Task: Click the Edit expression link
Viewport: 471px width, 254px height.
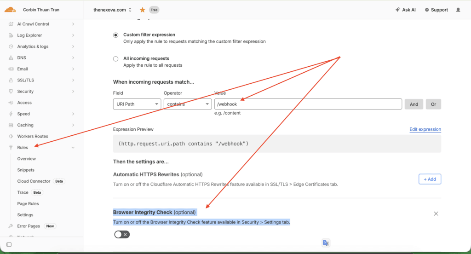Action: tap(425, 129)
